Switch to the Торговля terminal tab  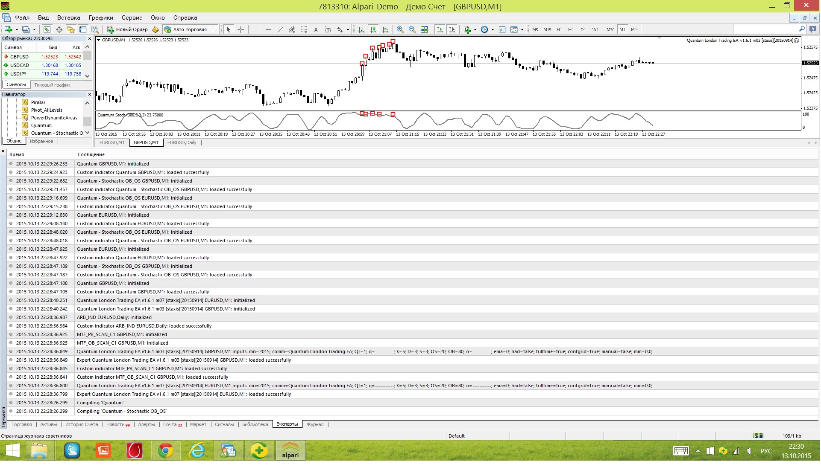(22, 424)
